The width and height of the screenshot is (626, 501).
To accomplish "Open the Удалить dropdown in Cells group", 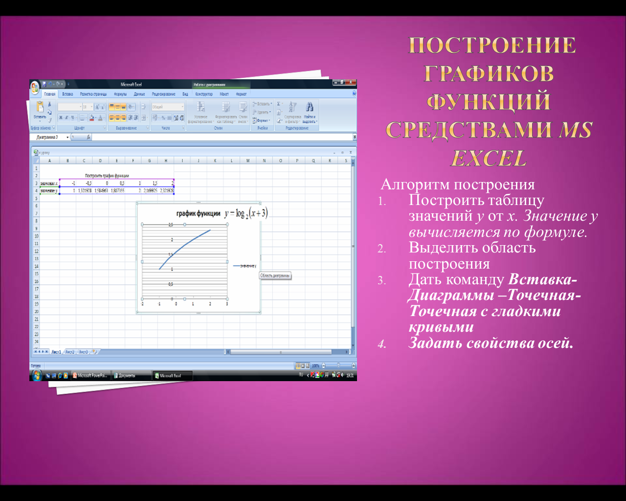I will click(262, 112).
